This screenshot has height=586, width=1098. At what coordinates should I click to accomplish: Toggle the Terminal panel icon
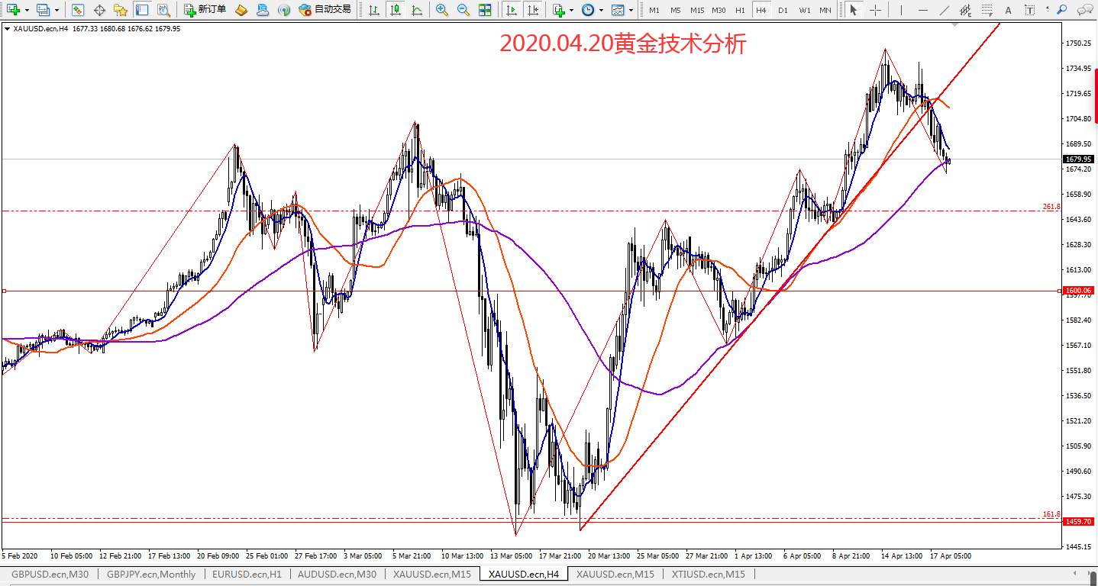(141, 10)
